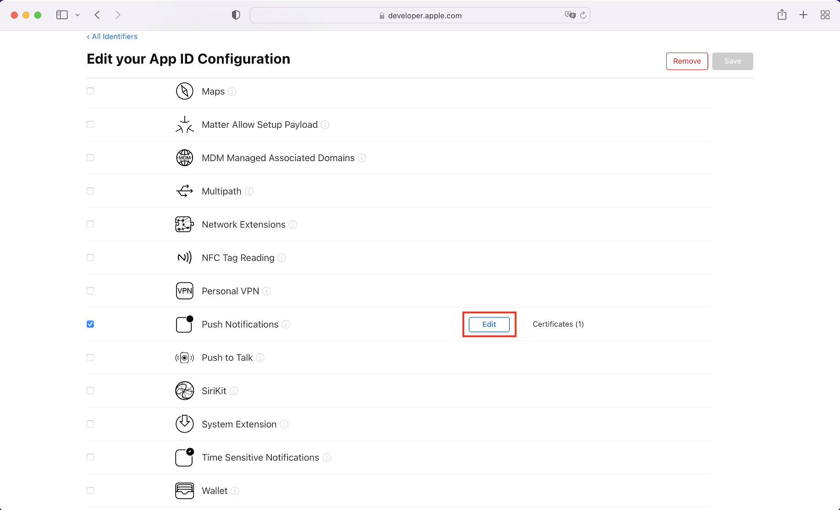The height and width of the screenshot is (510, 840).
Task: Enable the SiriKit checkbox
Action: (90, 391)
